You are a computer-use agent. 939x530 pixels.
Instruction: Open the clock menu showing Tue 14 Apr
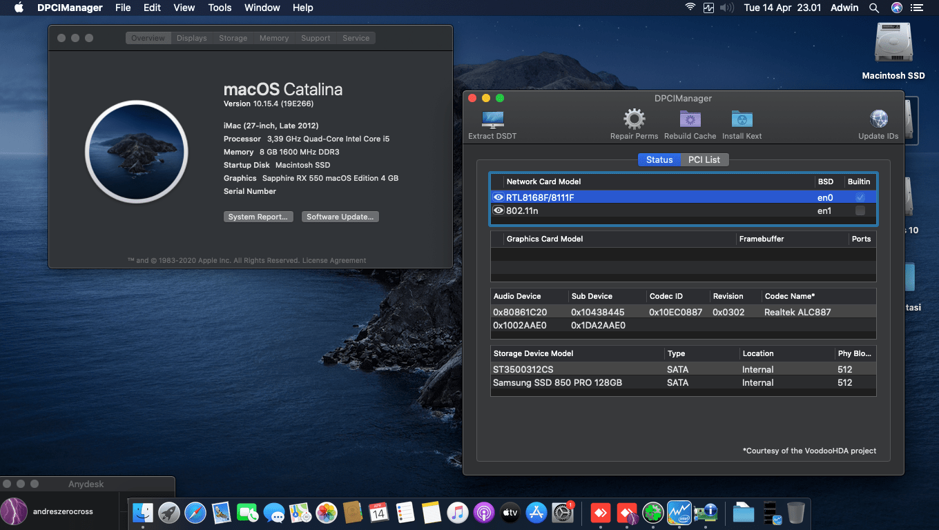click(782, 8)
